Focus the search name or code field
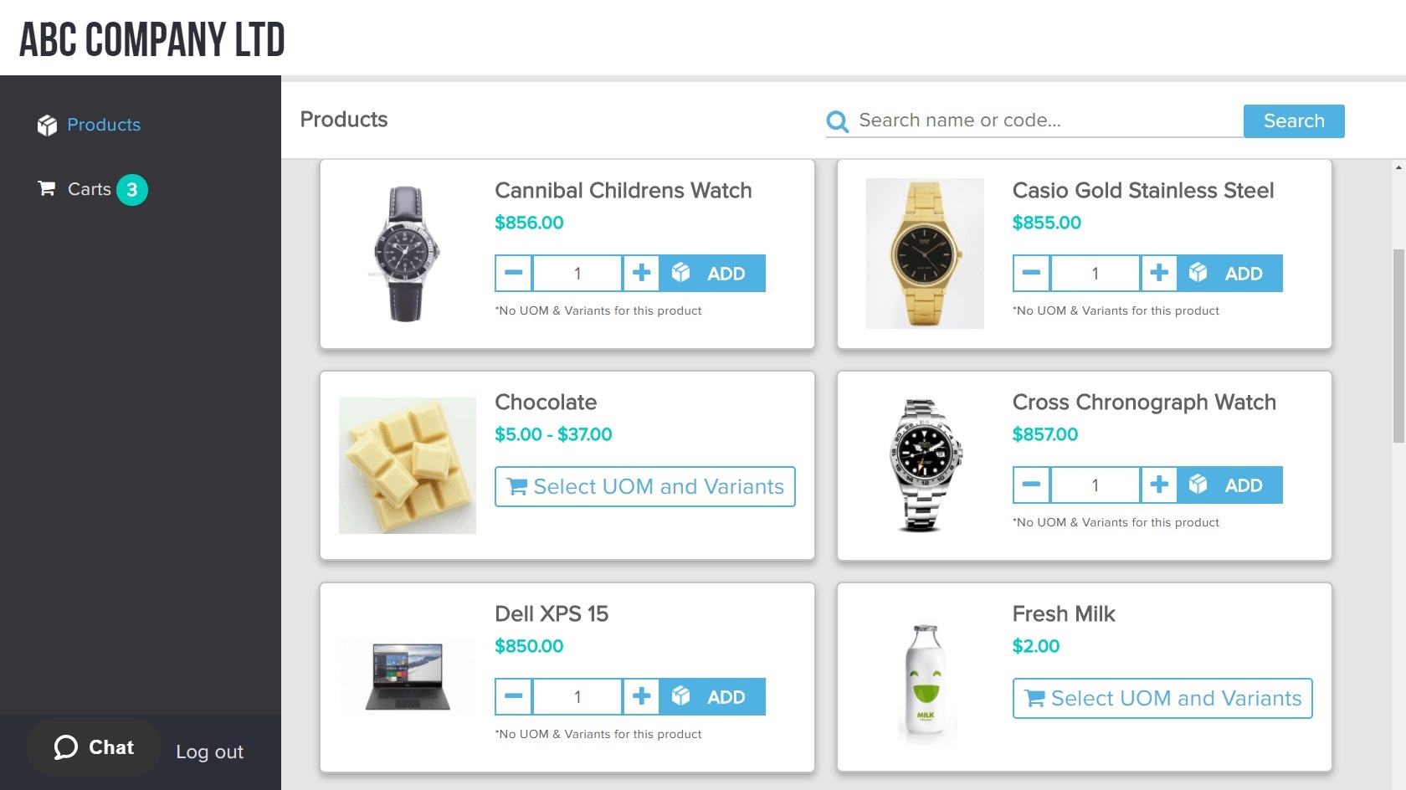Image resolution: width=1406 pixels, height=790 pixels. (1046, 121)
